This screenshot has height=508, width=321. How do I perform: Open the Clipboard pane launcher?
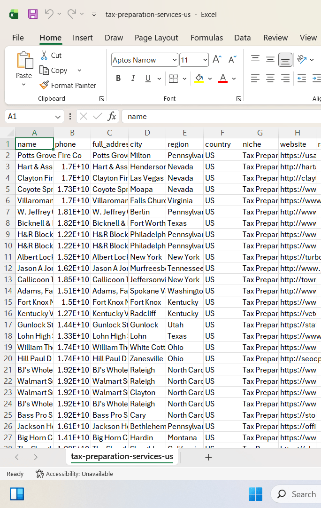click(x=102, y=99)
